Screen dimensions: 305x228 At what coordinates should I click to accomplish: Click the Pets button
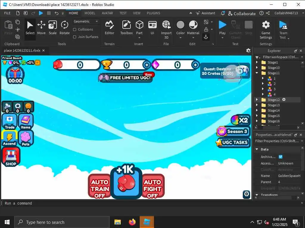pos(26,138)
